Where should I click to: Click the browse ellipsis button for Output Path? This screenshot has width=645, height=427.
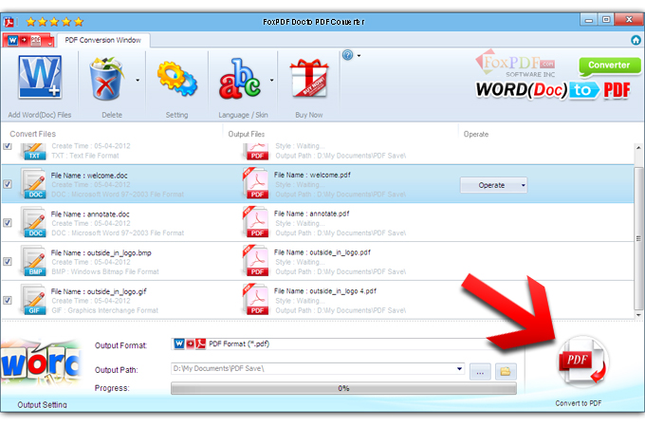480,372
